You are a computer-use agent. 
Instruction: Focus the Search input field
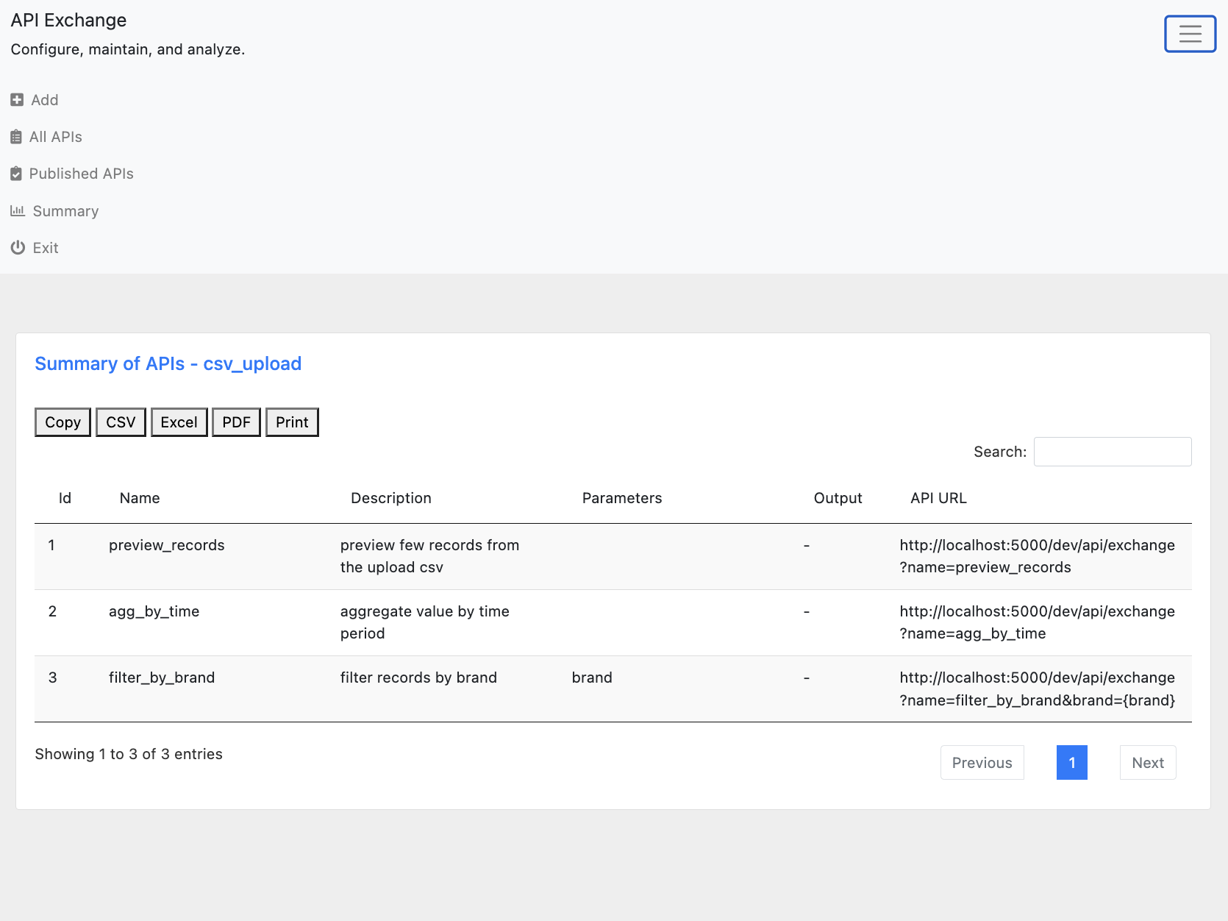tap(1113, 452)
